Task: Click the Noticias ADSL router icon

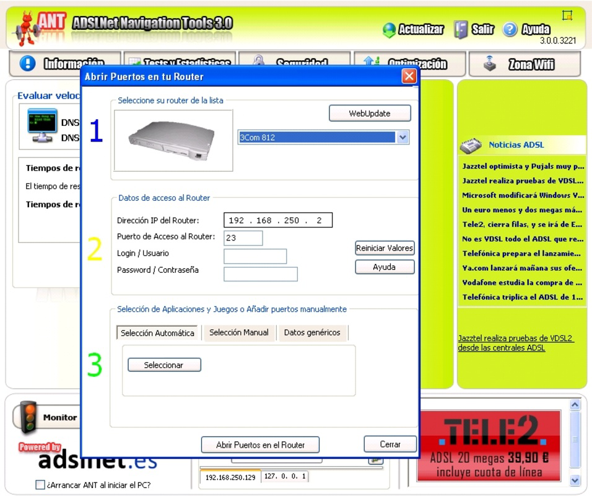Action: [x=471, y=146]
